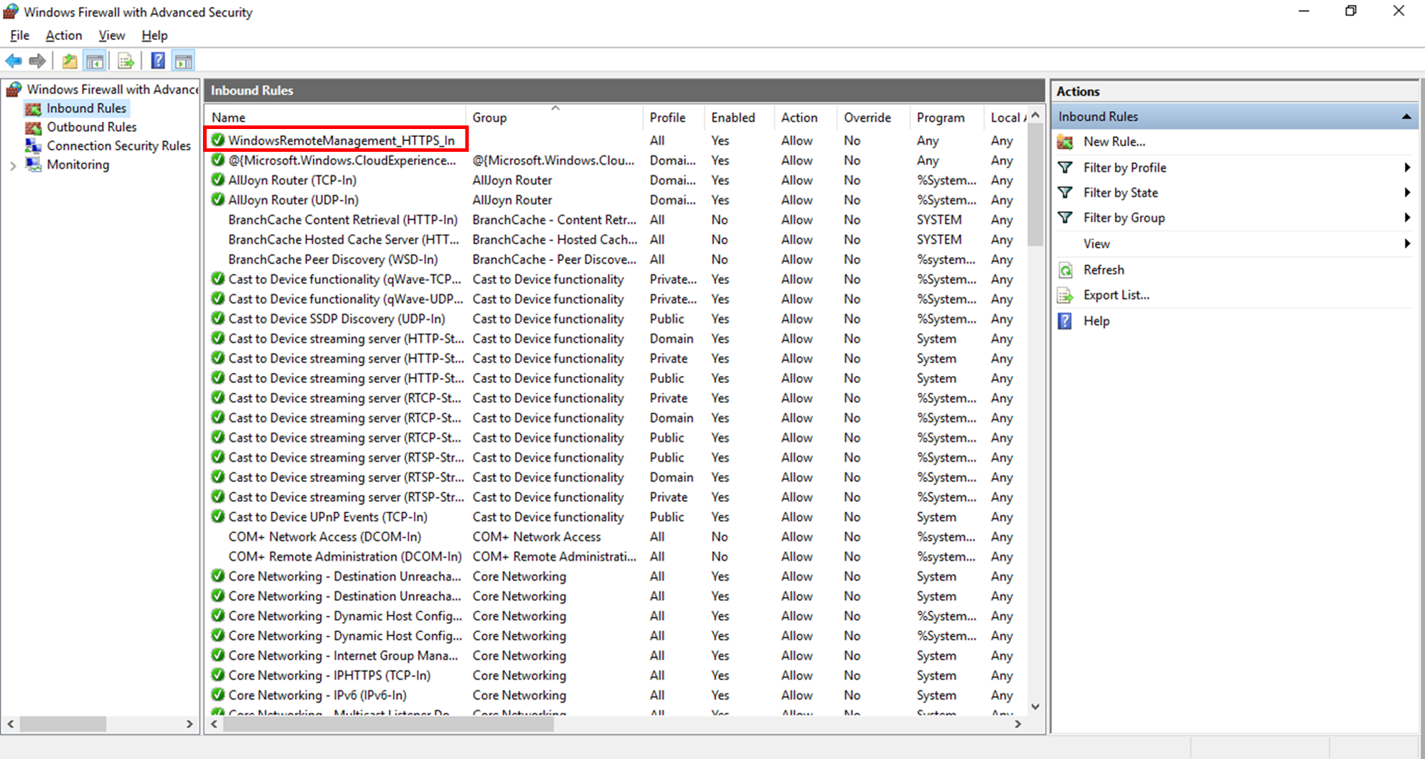Click green check icon of WindowsRemoteManagement_HTTPS_In
This screenshot has height=759, width=1425.
pyautogui.click(x=217, y=140)
